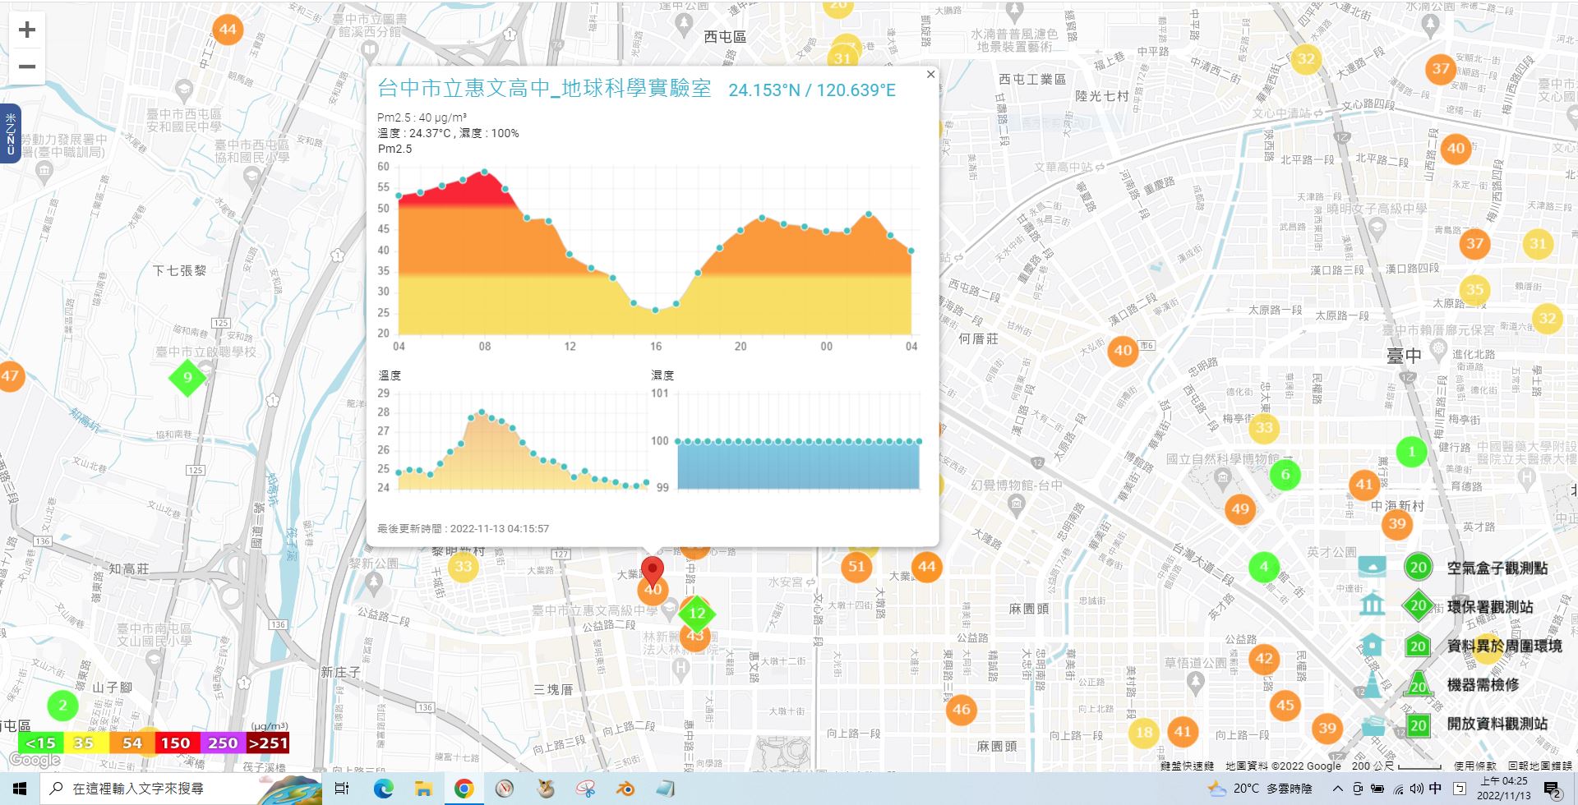Click the folder icon for 開放資料觀測站

(x=1373, y=725)
